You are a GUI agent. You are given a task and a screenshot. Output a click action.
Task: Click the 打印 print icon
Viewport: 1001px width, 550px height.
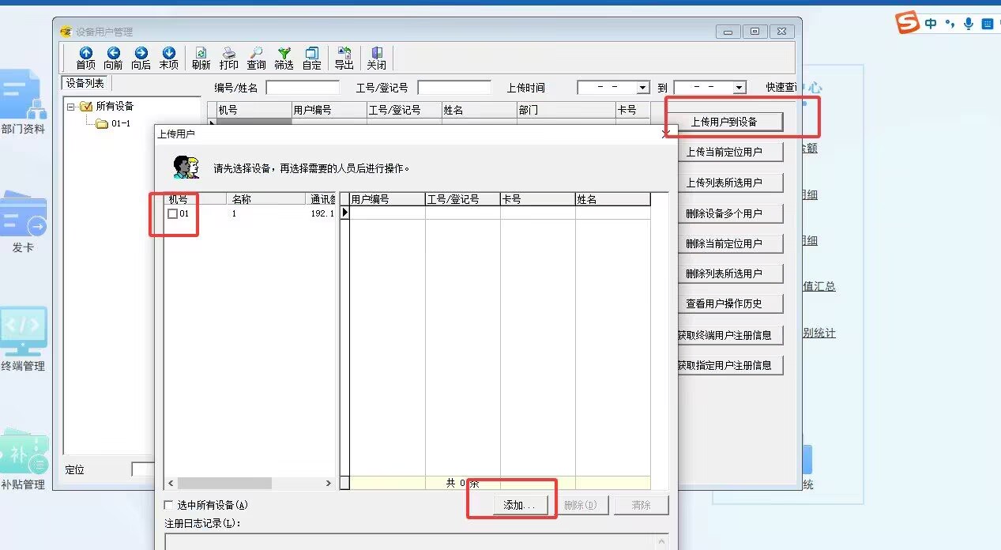229,58
